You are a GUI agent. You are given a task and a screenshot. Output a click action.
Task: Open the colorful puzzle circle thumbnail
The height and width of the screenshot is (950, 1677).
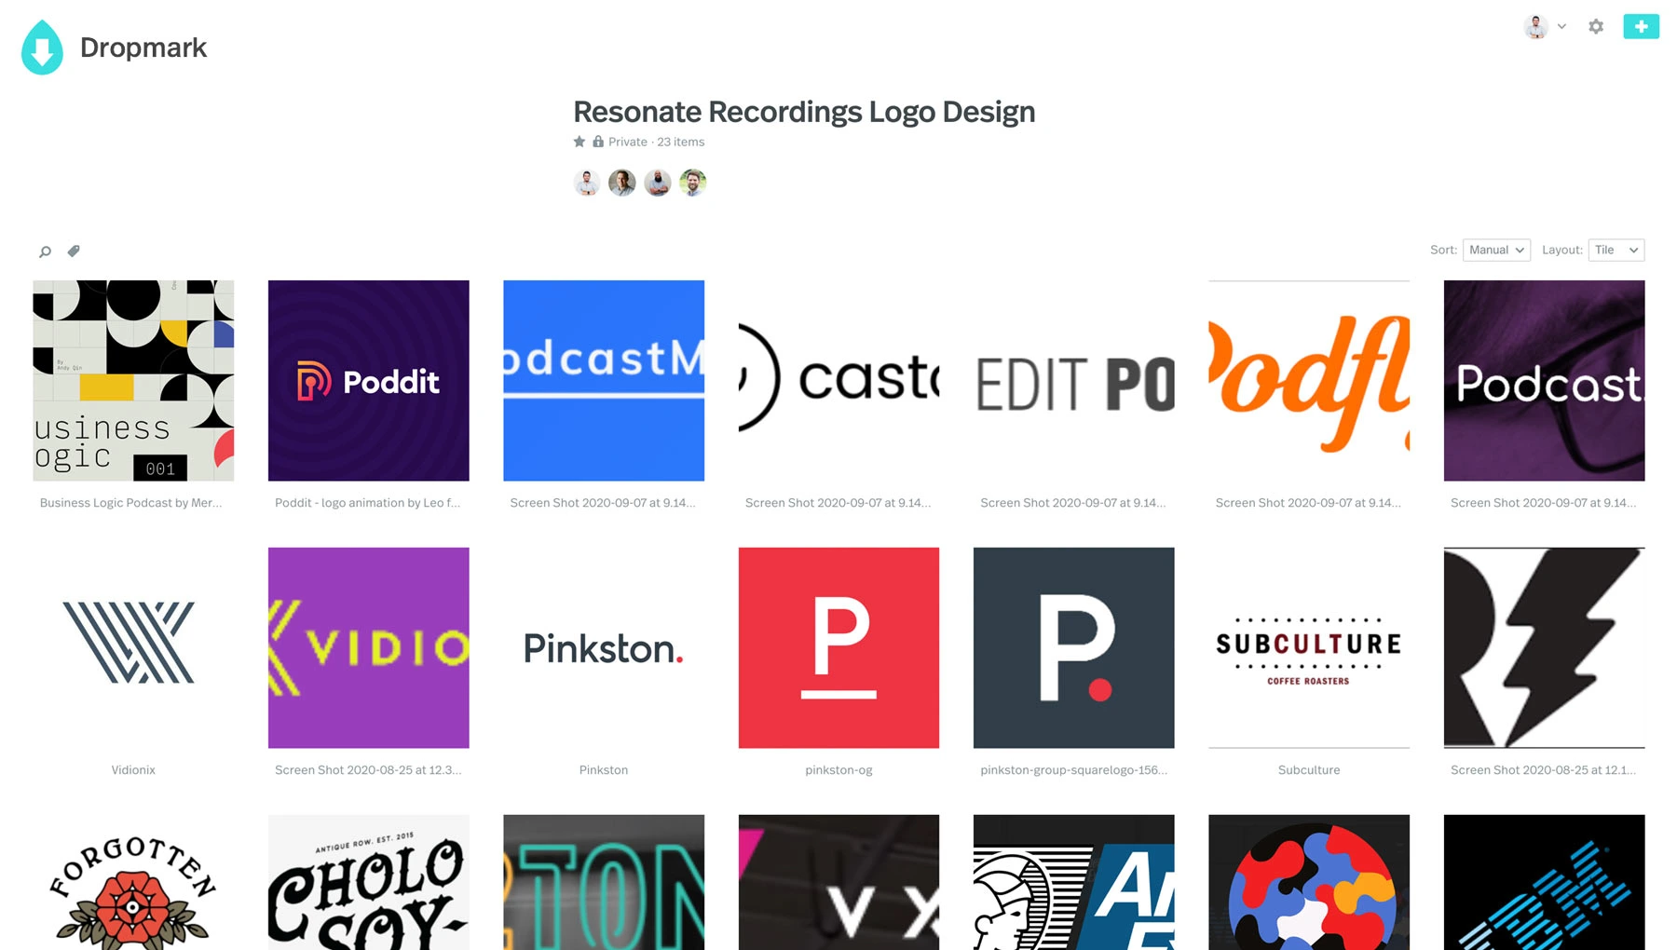click(x=1309, y=883)
